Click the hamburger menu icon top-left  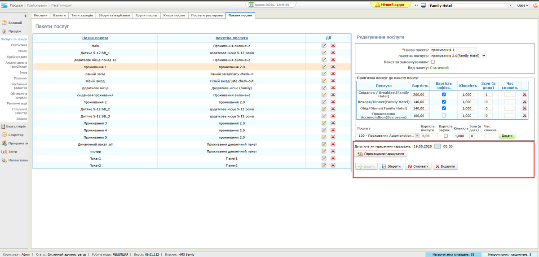point(4,5)
